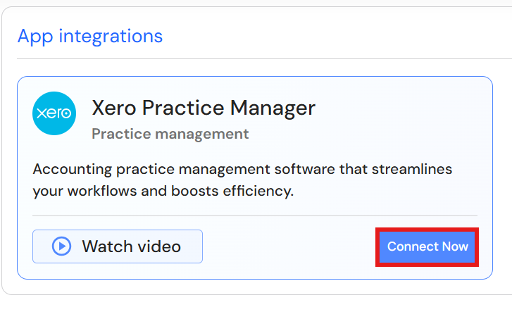Viewport: 512px width, 319px height.
Task: Connect Xero Practice Manager now
Action: click(427, 246)
